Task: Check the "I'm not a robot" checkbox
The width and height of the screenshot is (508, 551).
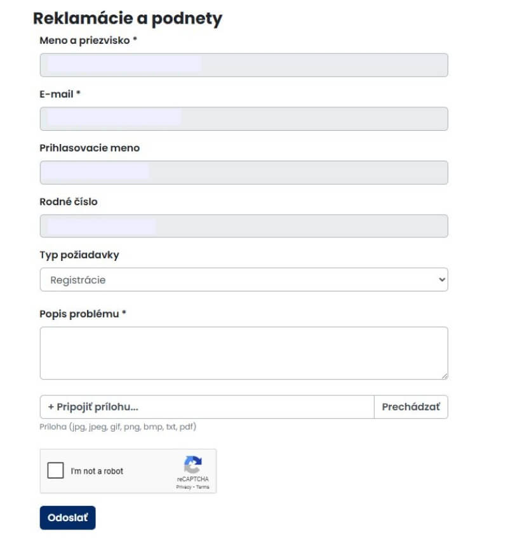Action: tap(56, 470)
